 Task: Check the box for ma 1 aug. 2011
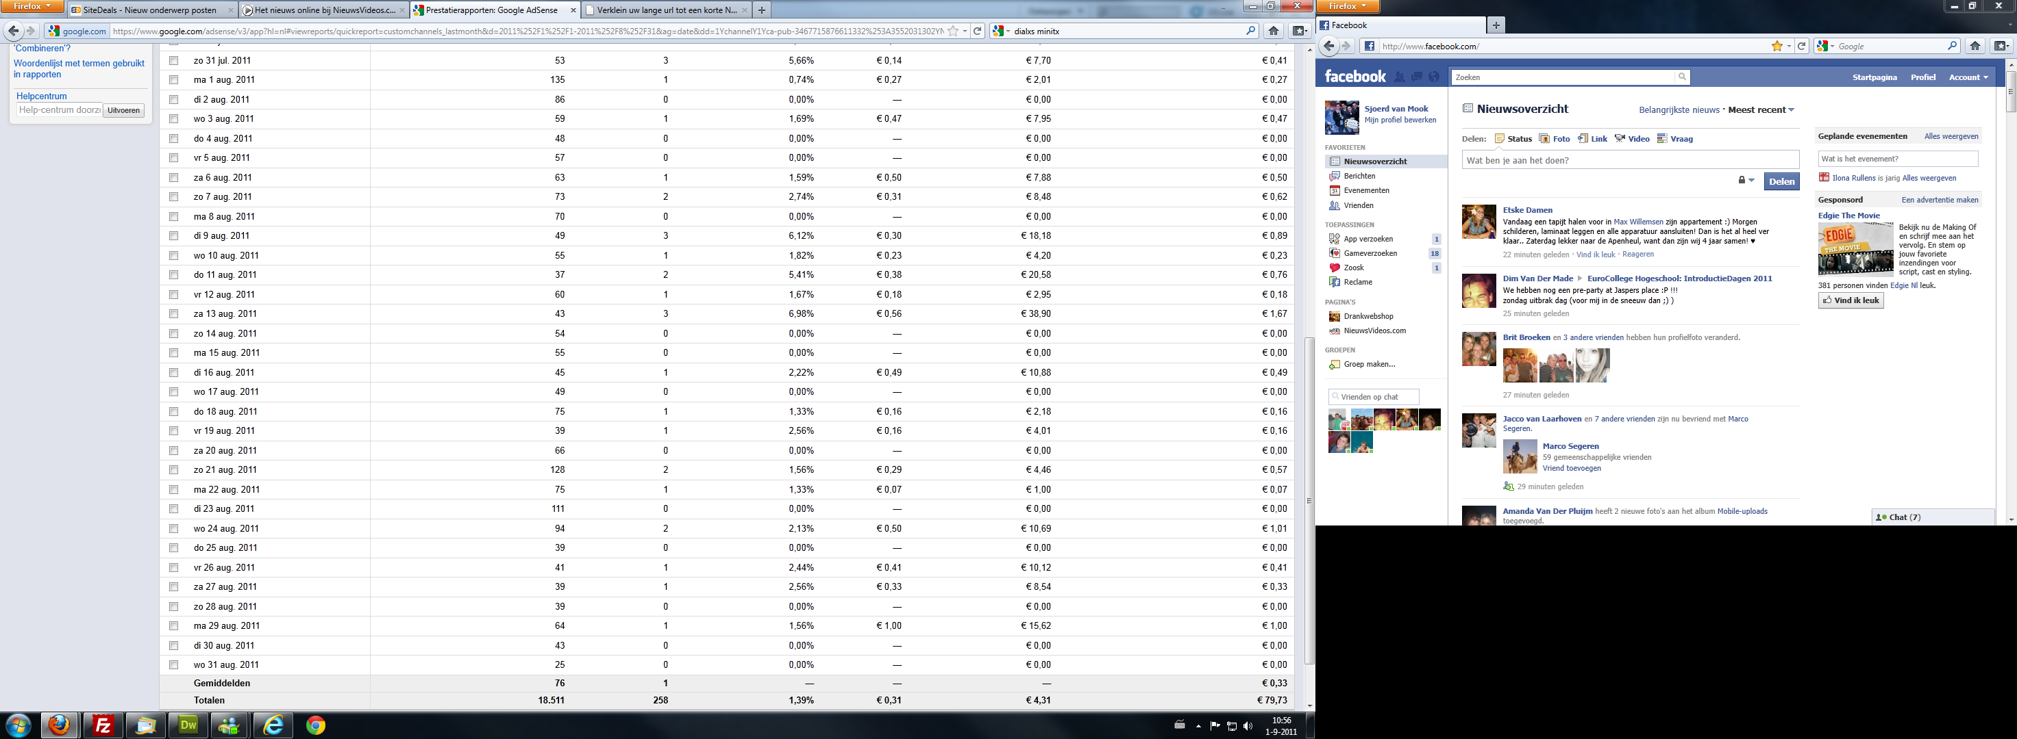point(174,80)
